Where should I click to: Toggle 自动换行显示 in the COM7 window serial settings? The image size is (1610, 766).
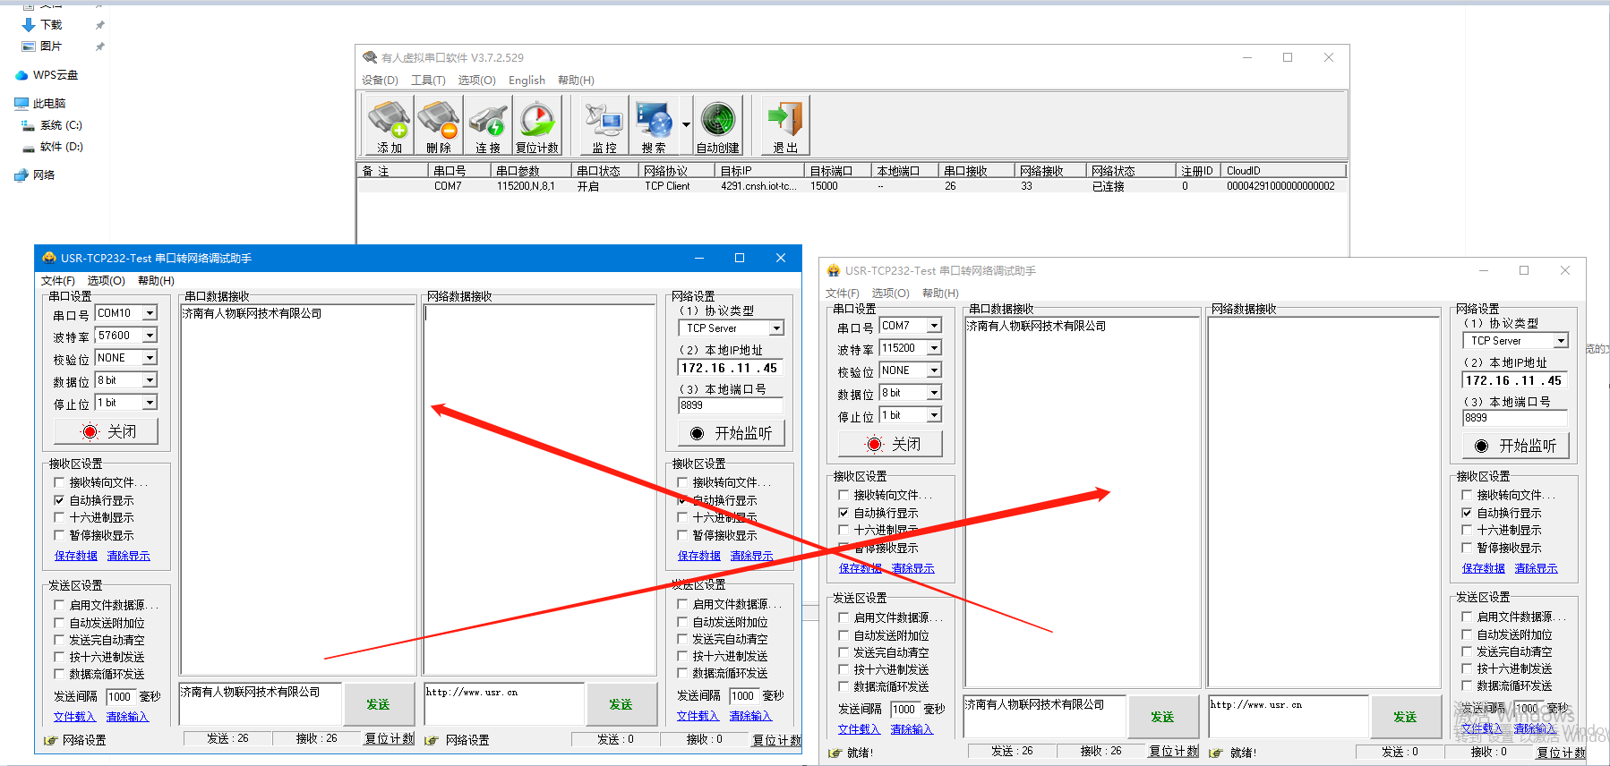click(x=844, y=514)
